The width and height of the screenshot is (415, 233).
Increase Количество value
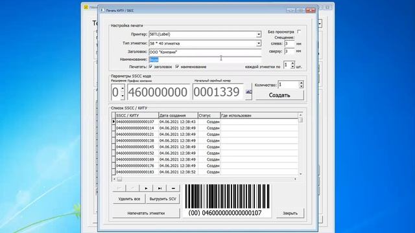[301, 83]
